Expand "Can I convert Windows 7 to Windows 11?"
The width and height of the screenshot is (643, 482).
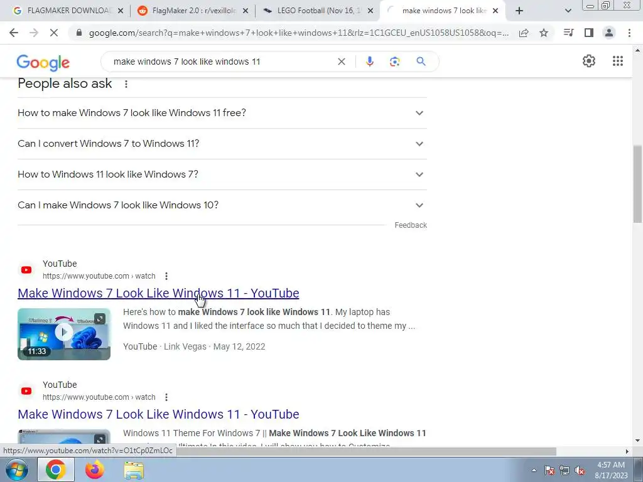click(x=222, y=144)
